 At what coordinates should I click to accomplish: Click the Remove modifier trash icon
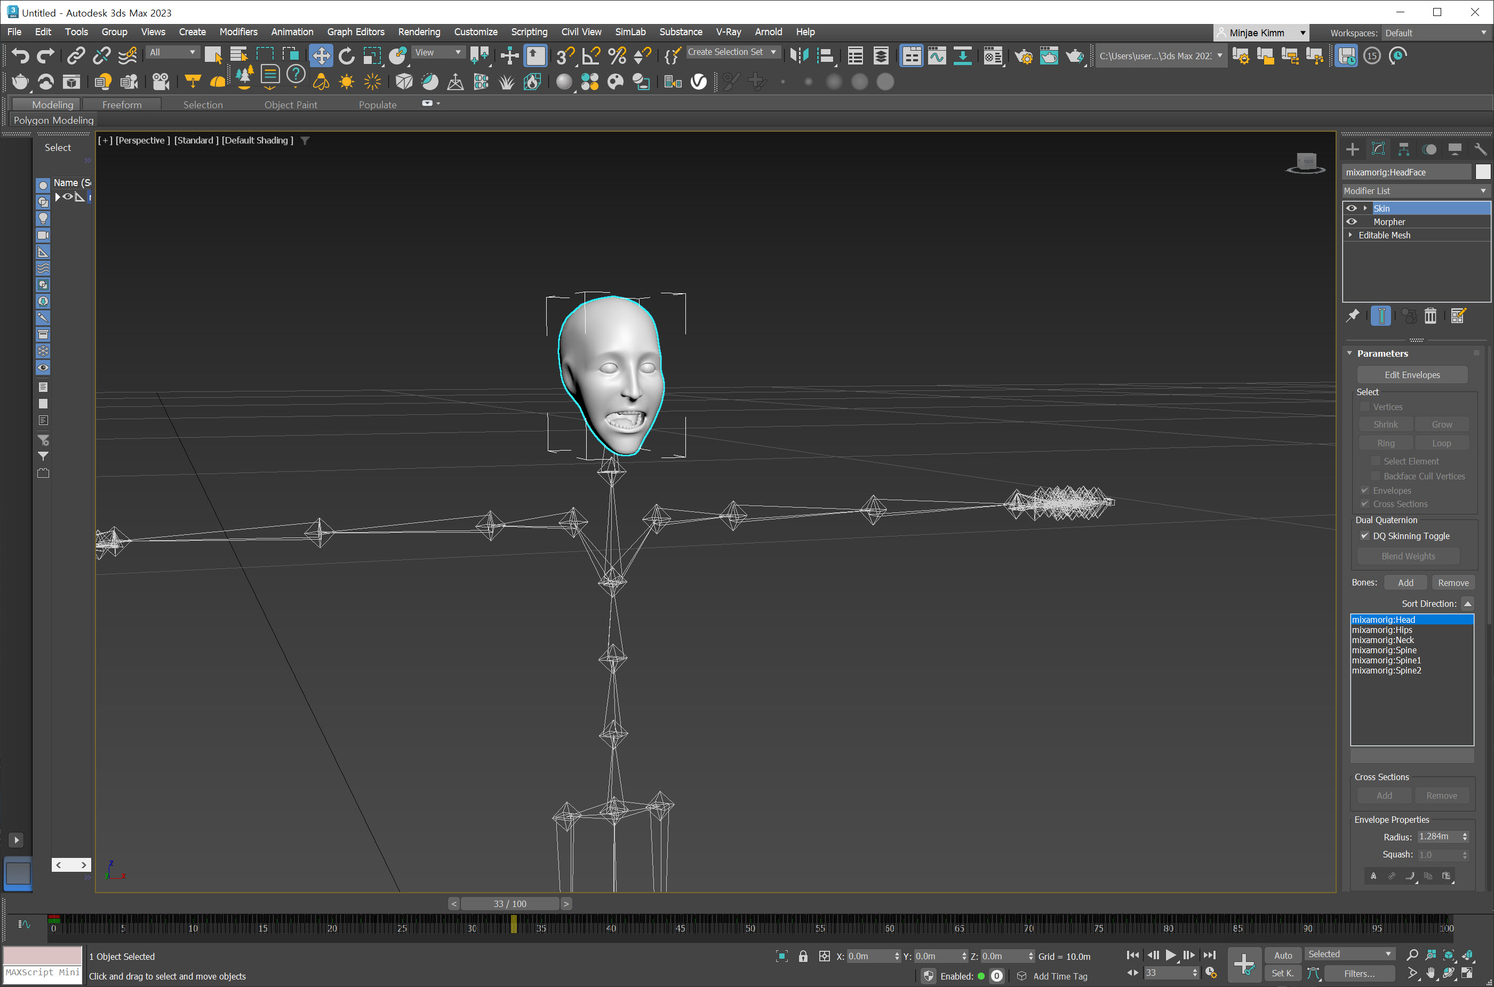(1430, 316)
